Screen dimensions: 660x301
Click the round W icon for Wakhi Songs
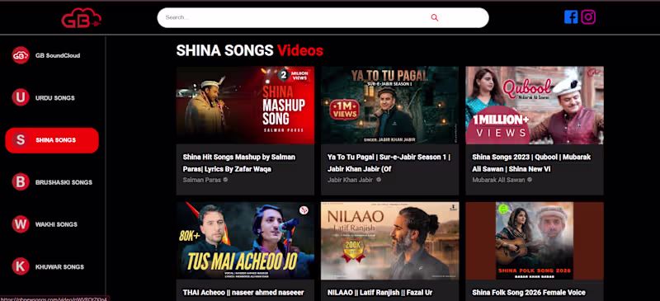pos(20,224)
